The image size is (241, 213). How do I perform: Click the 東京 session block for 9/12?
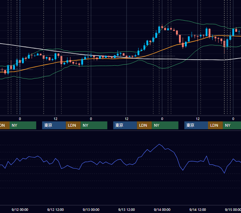click(x=54, y=125)
